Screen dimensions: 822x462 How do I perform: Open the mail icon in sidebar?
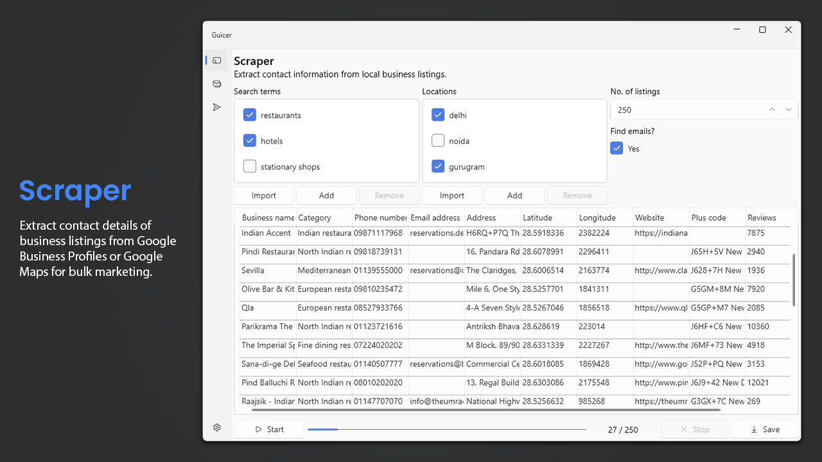tap(217, 83)
